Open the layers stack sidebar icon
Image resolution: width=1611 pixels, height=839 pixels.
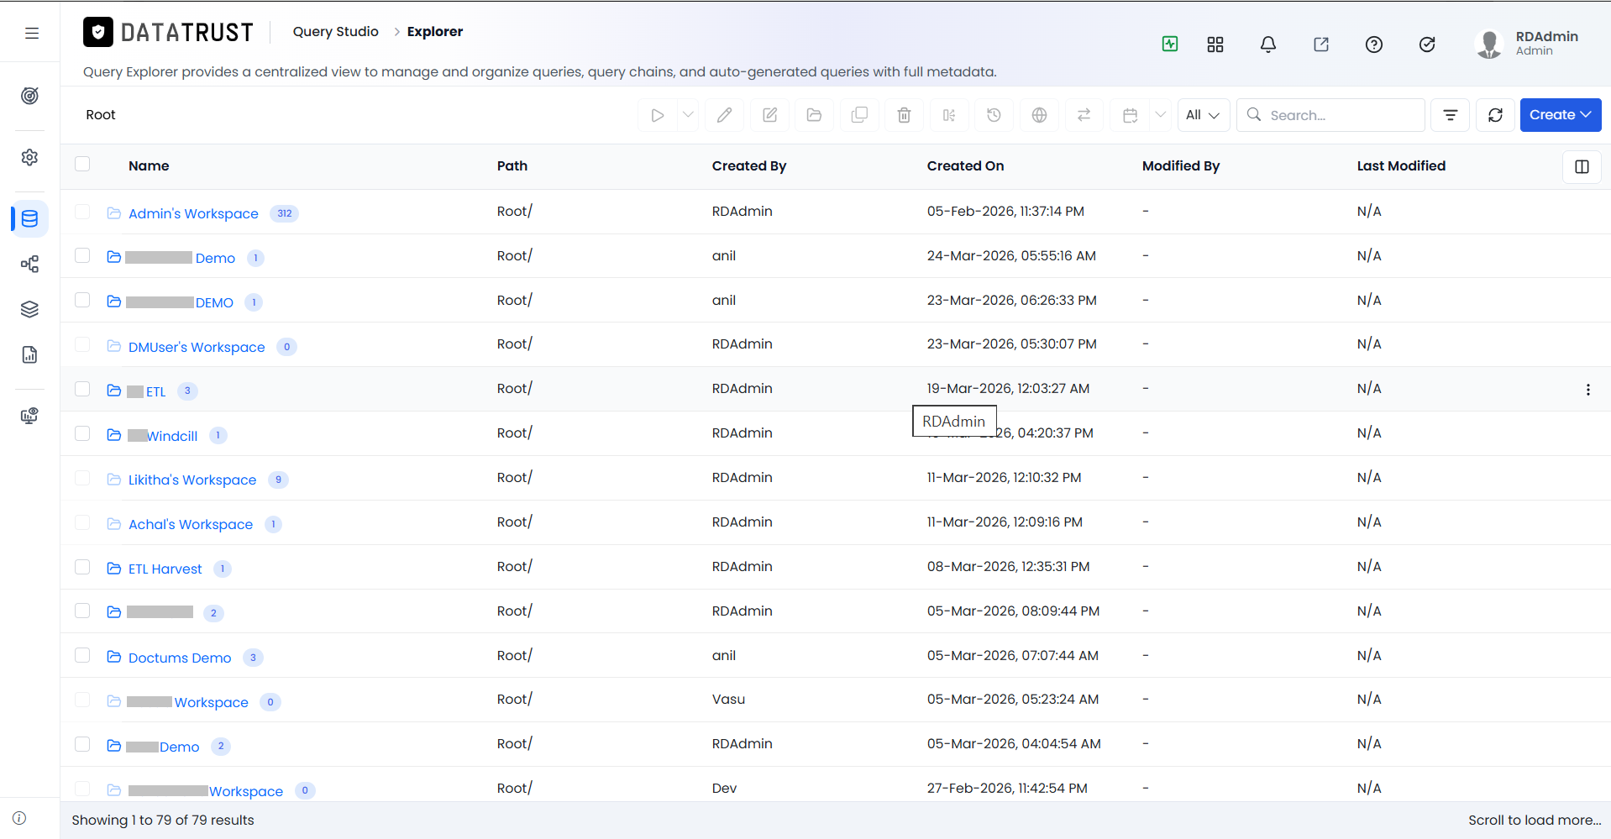pyautogui.click(x=29, y=309)
